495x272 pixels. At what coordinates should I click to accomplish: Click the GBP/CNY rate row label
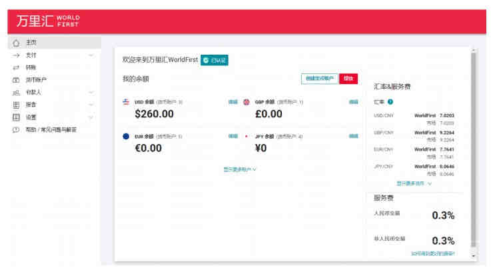tap(384, 133)
